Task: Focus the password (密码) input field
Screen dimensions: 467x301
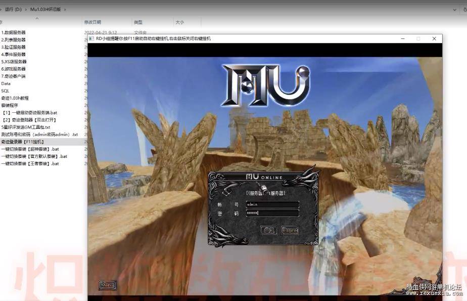Action: pyautogui.click(x=272, y=213)
